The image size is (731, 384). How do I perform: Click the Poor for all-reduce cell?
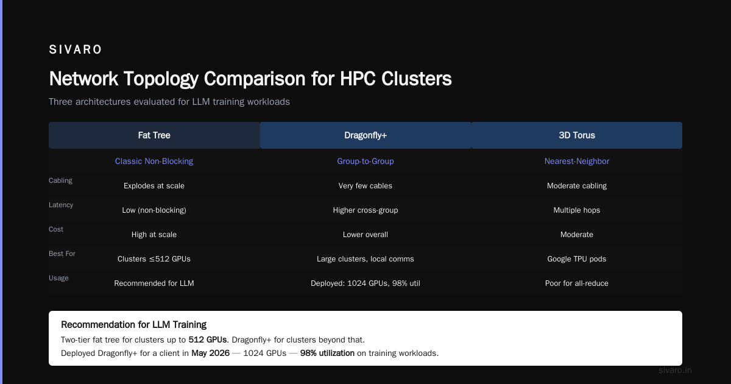pos(577,283)
